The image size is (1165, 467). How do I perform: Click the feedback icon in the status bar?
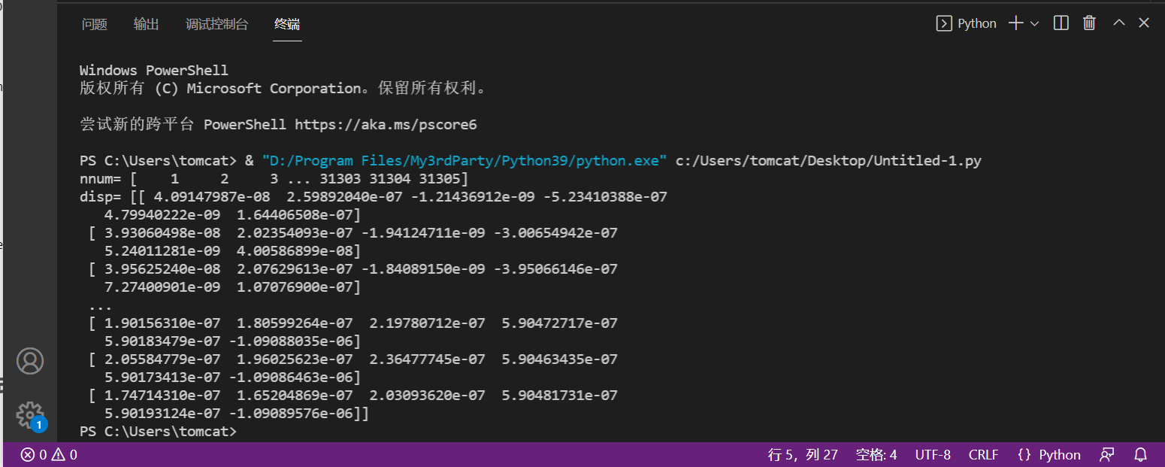pyautogui.click(x=1106, y=454)
